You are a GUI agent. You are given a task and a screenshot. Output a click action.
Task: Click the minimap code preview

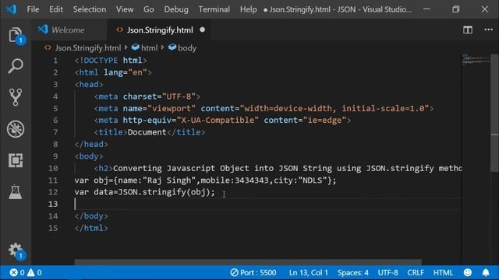(476, 59)
